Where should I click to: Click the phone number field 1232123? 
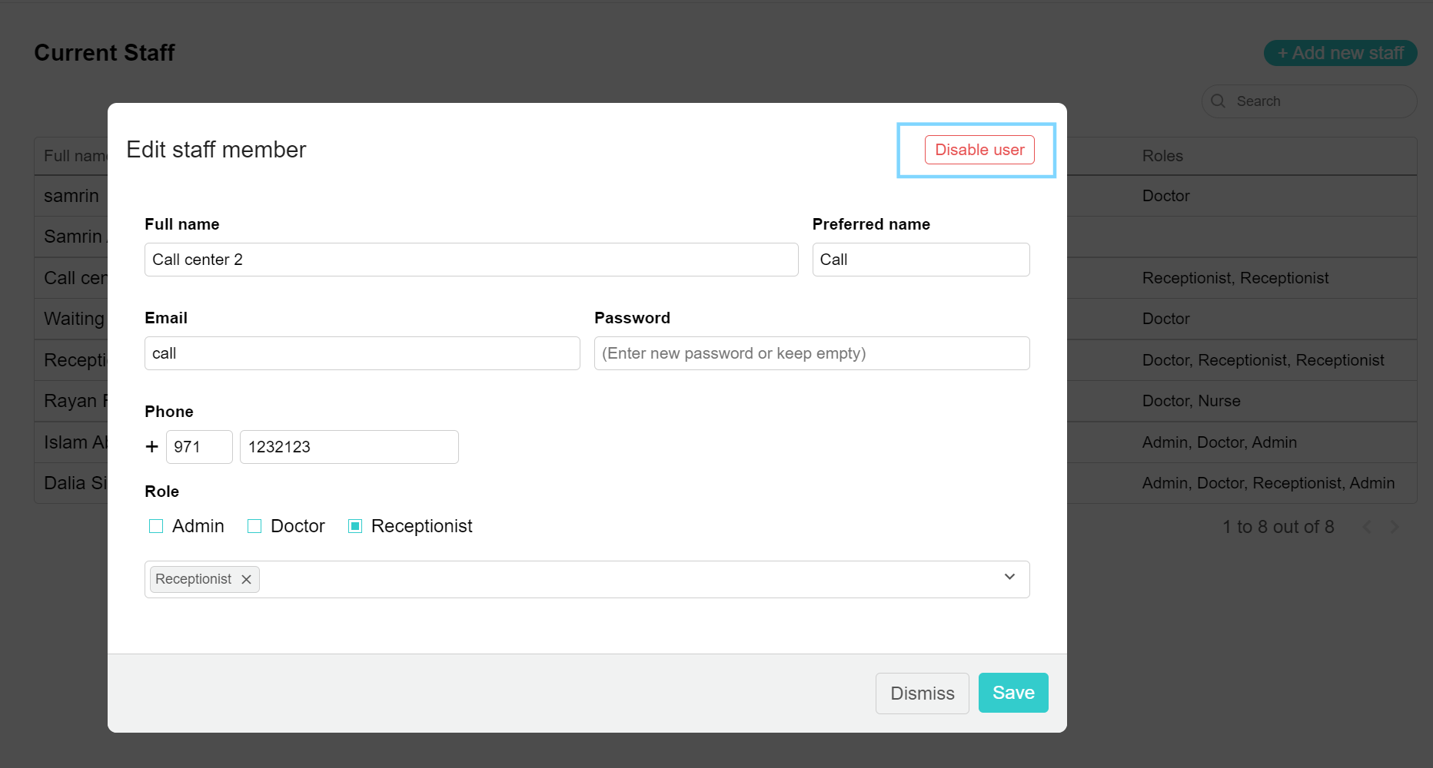pos(349,447)
